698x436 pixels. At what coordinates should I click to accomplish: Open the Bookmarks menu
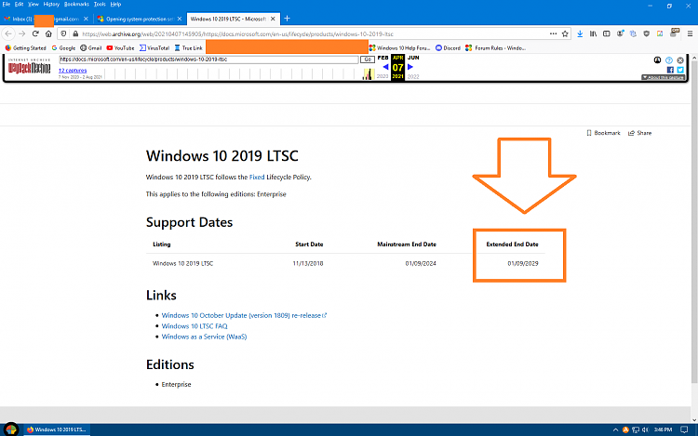76,4
